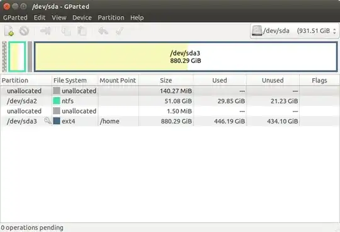This screenshot has height=232, width=340.
Task: Click the Resize/Move toolbar icon
Action: tap(45, 31)
